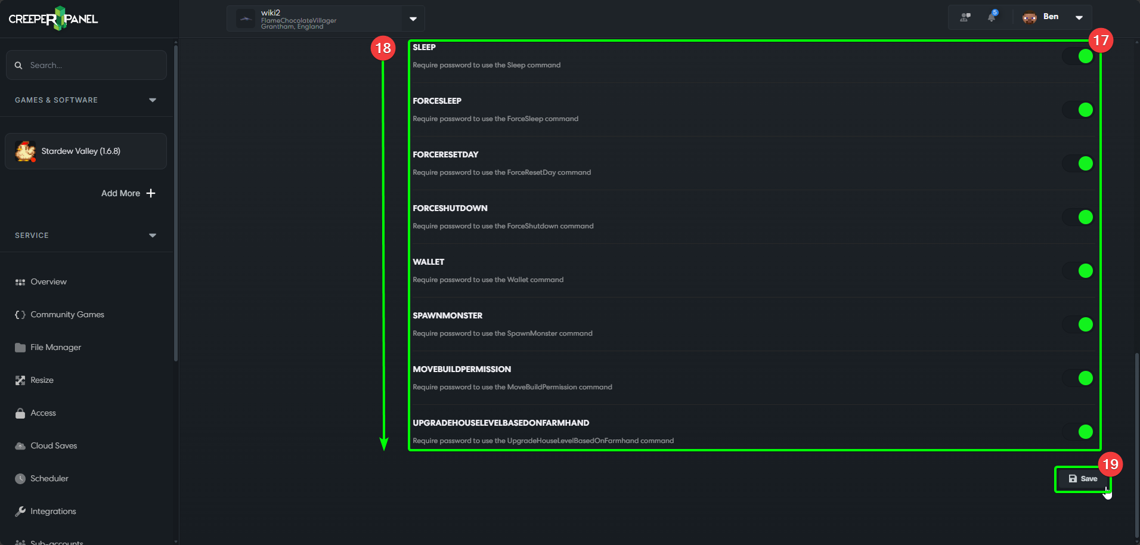The image size is (1140, 545).
Task: Click the plus icon beside Add More
Action: point(151,193)
